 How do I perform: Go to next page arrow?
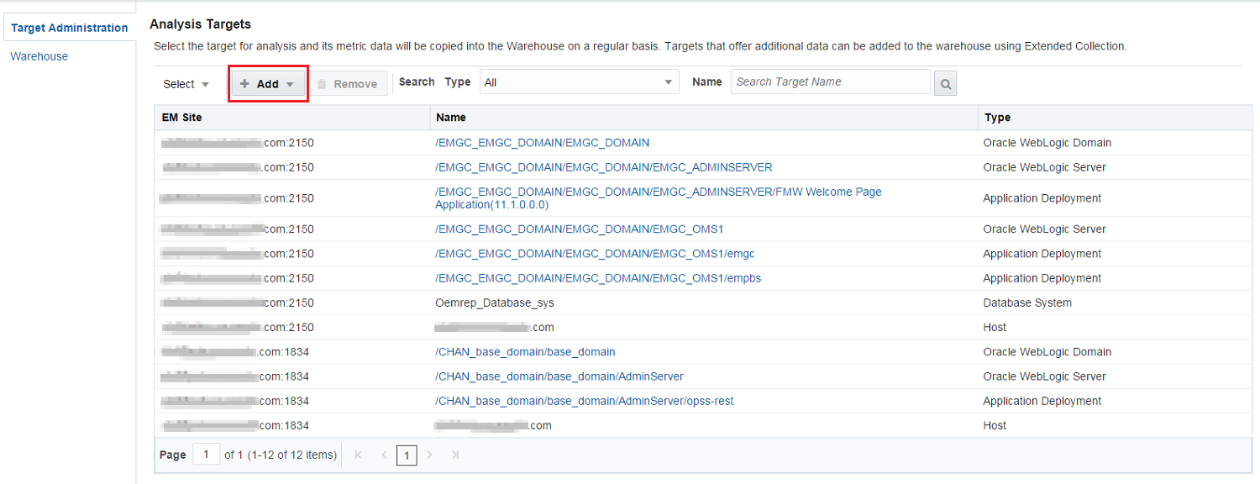(430, 455)
